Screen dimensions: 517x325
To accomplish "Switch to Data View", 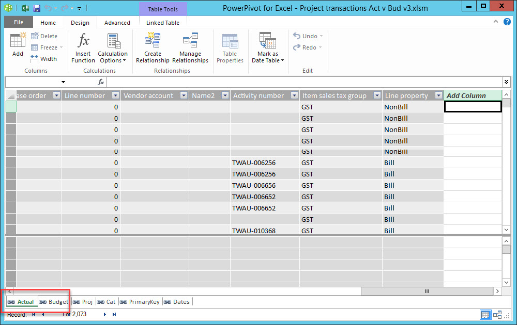I will [485, 315].
